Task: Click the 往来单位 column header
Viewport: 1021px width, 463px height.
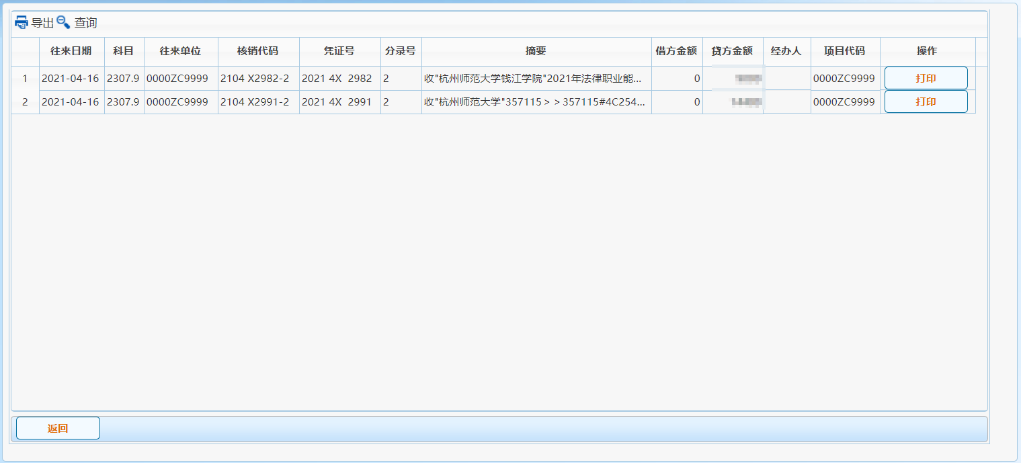Action: (x=180, y=51)
